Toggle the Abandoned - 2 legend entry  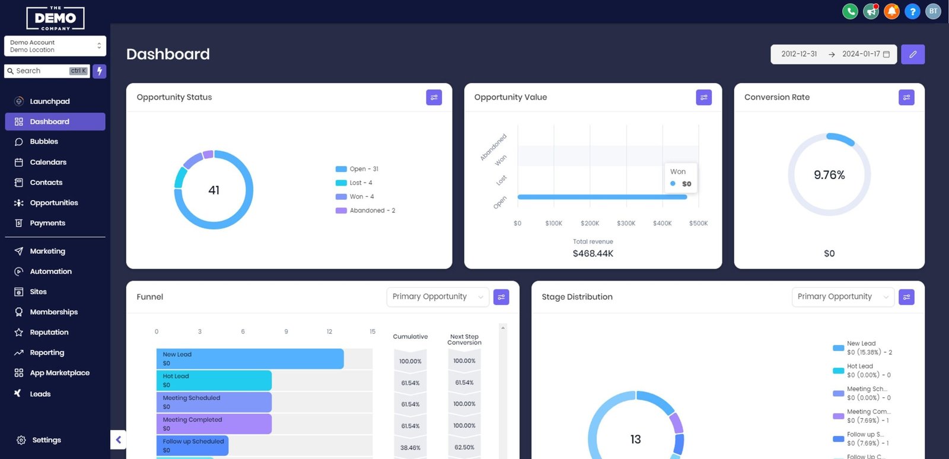[x=365, y=211]
